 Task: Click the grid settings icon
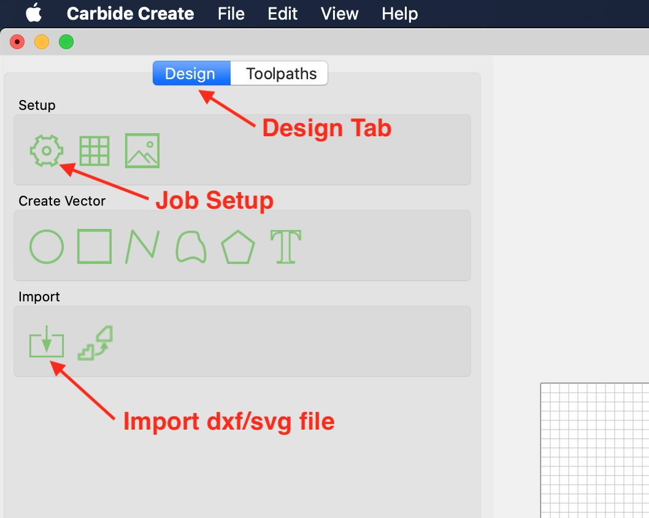click(94, 150)
